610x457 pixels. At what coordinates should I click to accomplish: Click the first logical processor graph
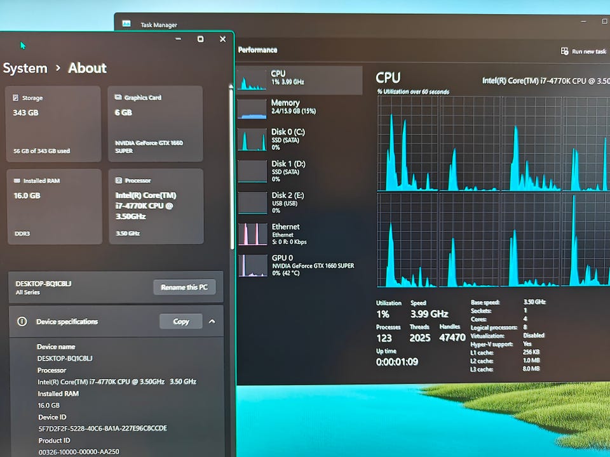pos(407,143)
